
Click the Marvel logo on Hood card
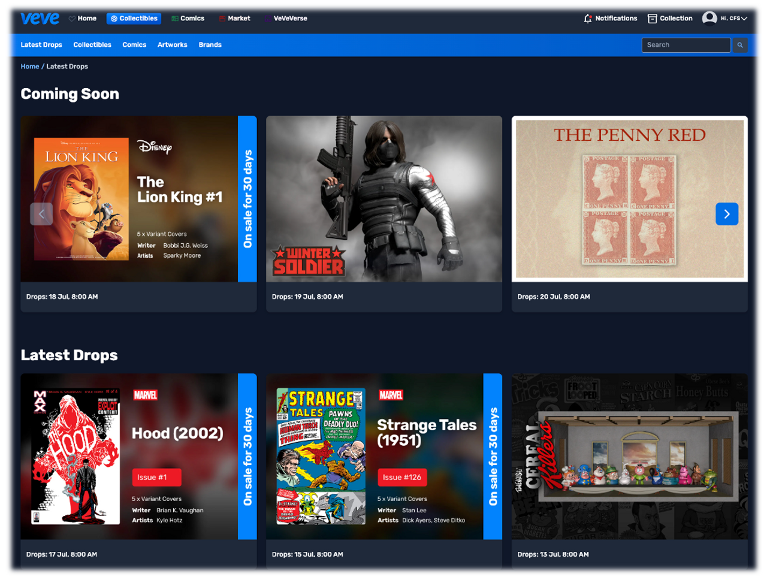(145, 395)
